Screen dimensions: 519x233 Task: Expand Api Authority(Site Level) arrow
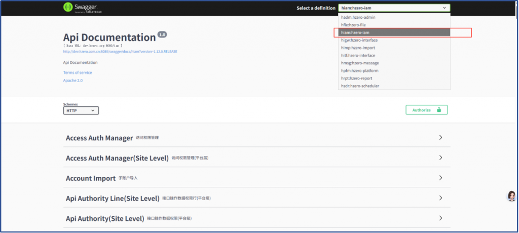click(440, 218)
